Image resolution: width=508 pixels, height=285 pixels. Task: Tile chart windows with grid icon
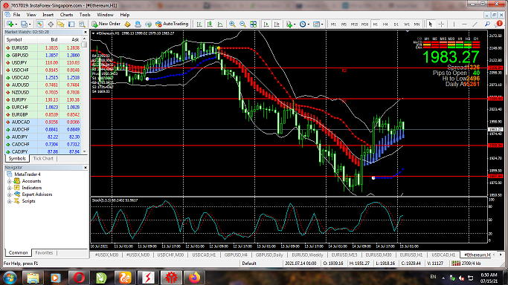coord(254,24)
